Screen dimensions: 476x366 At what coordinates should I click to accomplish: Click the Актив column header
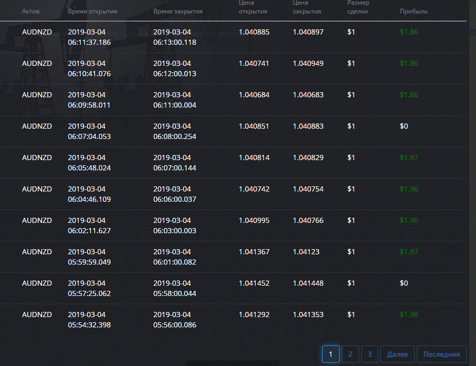pos(31,11)
